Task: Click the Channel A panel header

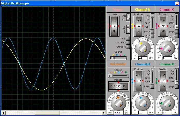Action: (x=143, y=9)
